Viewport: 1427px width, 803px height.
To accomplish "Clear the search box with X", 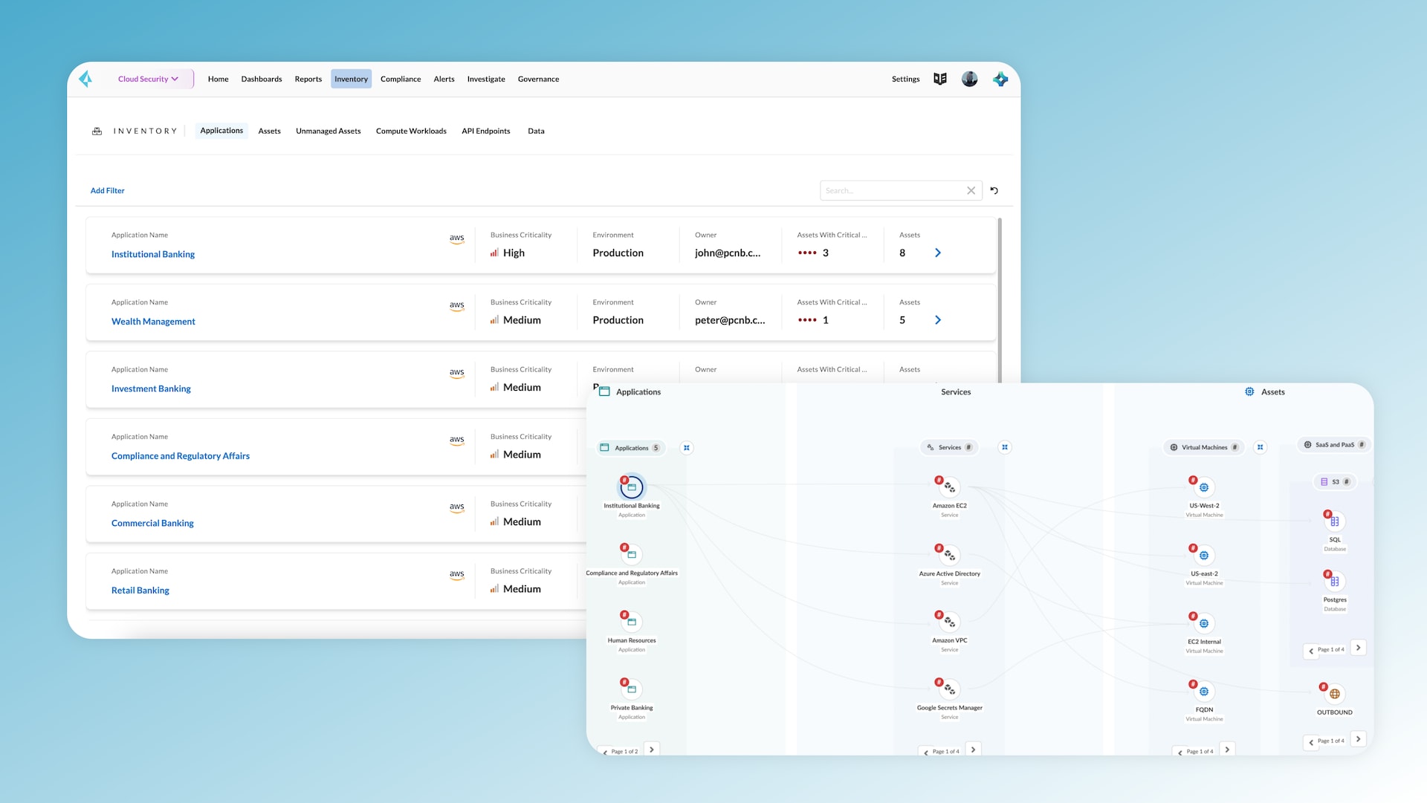I will (971, 191).
